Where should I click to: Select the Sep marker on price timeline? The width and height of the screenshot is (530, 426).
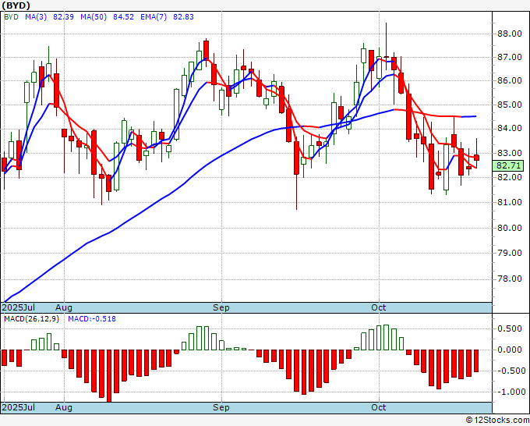(221, 307)
